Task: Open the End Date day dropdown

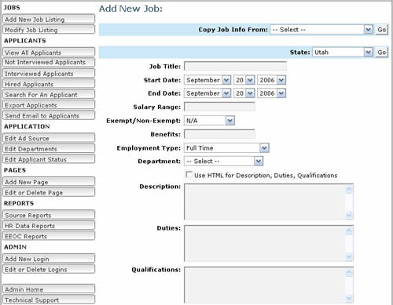Action: pyautogui.click(x=244, y=93)
